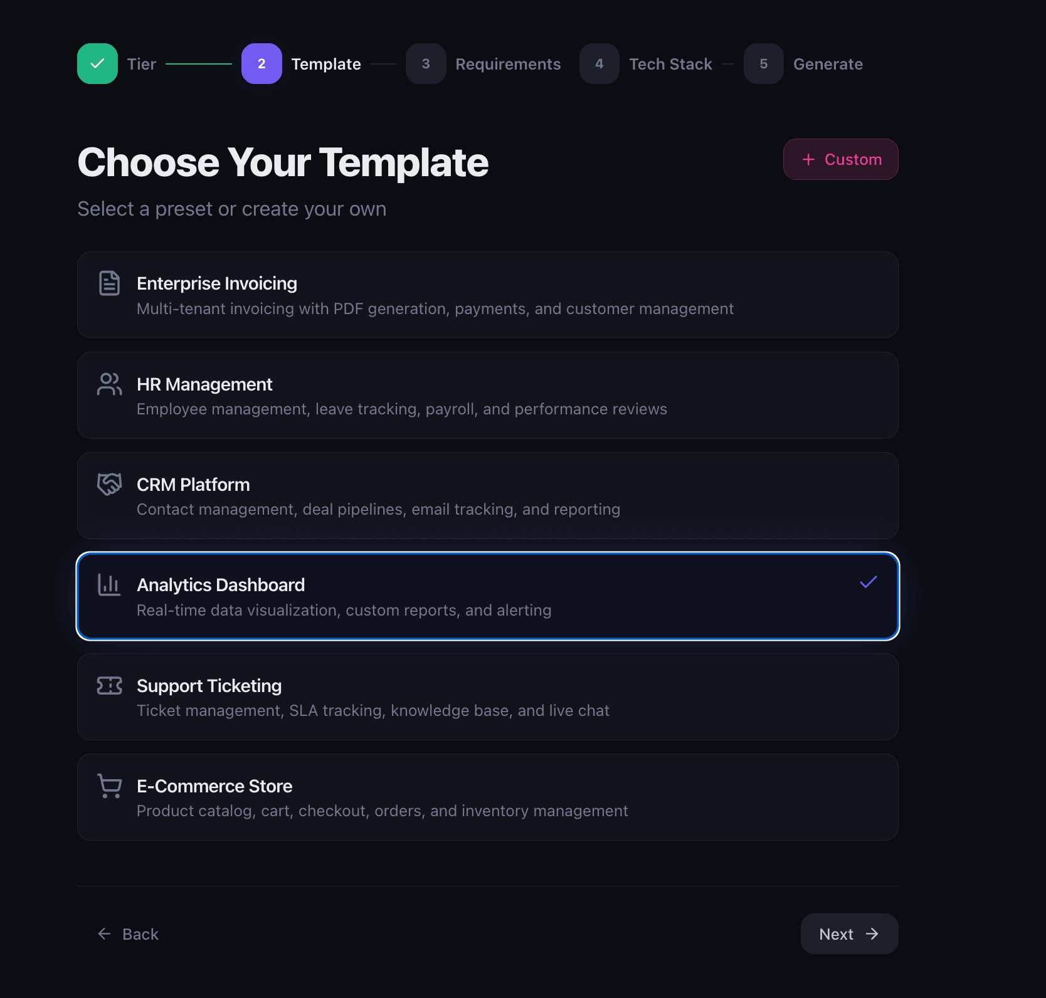Open the Custom template creator

point(840,159)
